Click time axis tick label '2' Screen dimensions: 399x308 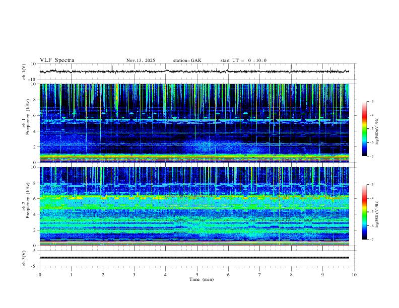pyautogui.click(x=103, y=275)
